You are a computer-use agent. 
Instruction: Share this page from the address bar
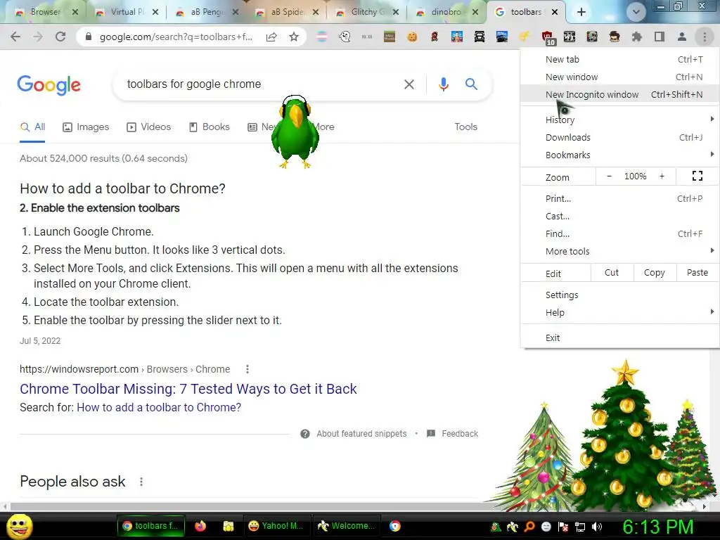[x=271, y=37]
